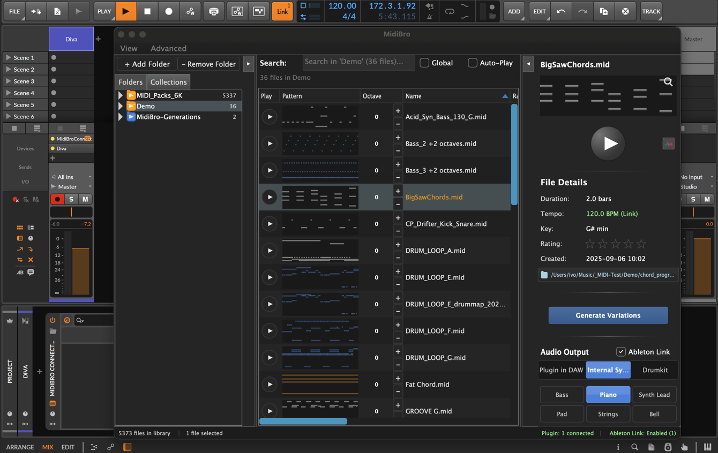Enable the Global search checkbox
718x453 pixels.
click(424, 63)
